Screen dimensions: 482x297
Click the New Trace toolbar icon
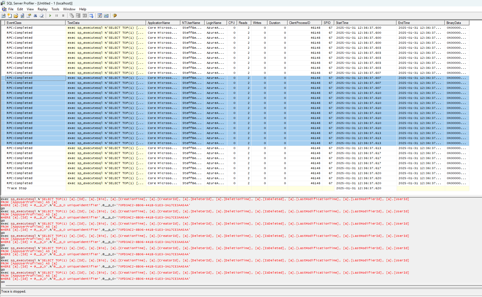coord(3,16)
